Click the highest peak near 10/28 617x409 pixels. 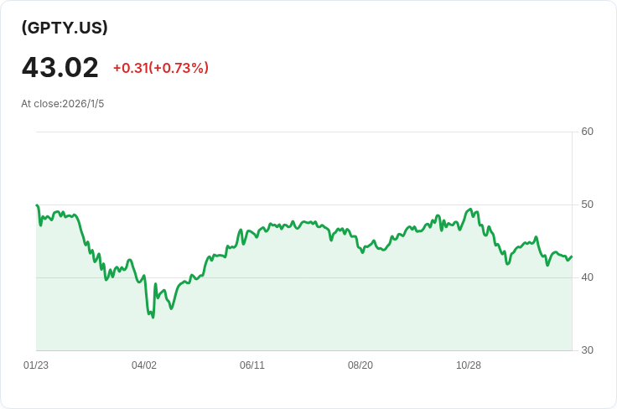pyautogui.click(x=471, y=210)
